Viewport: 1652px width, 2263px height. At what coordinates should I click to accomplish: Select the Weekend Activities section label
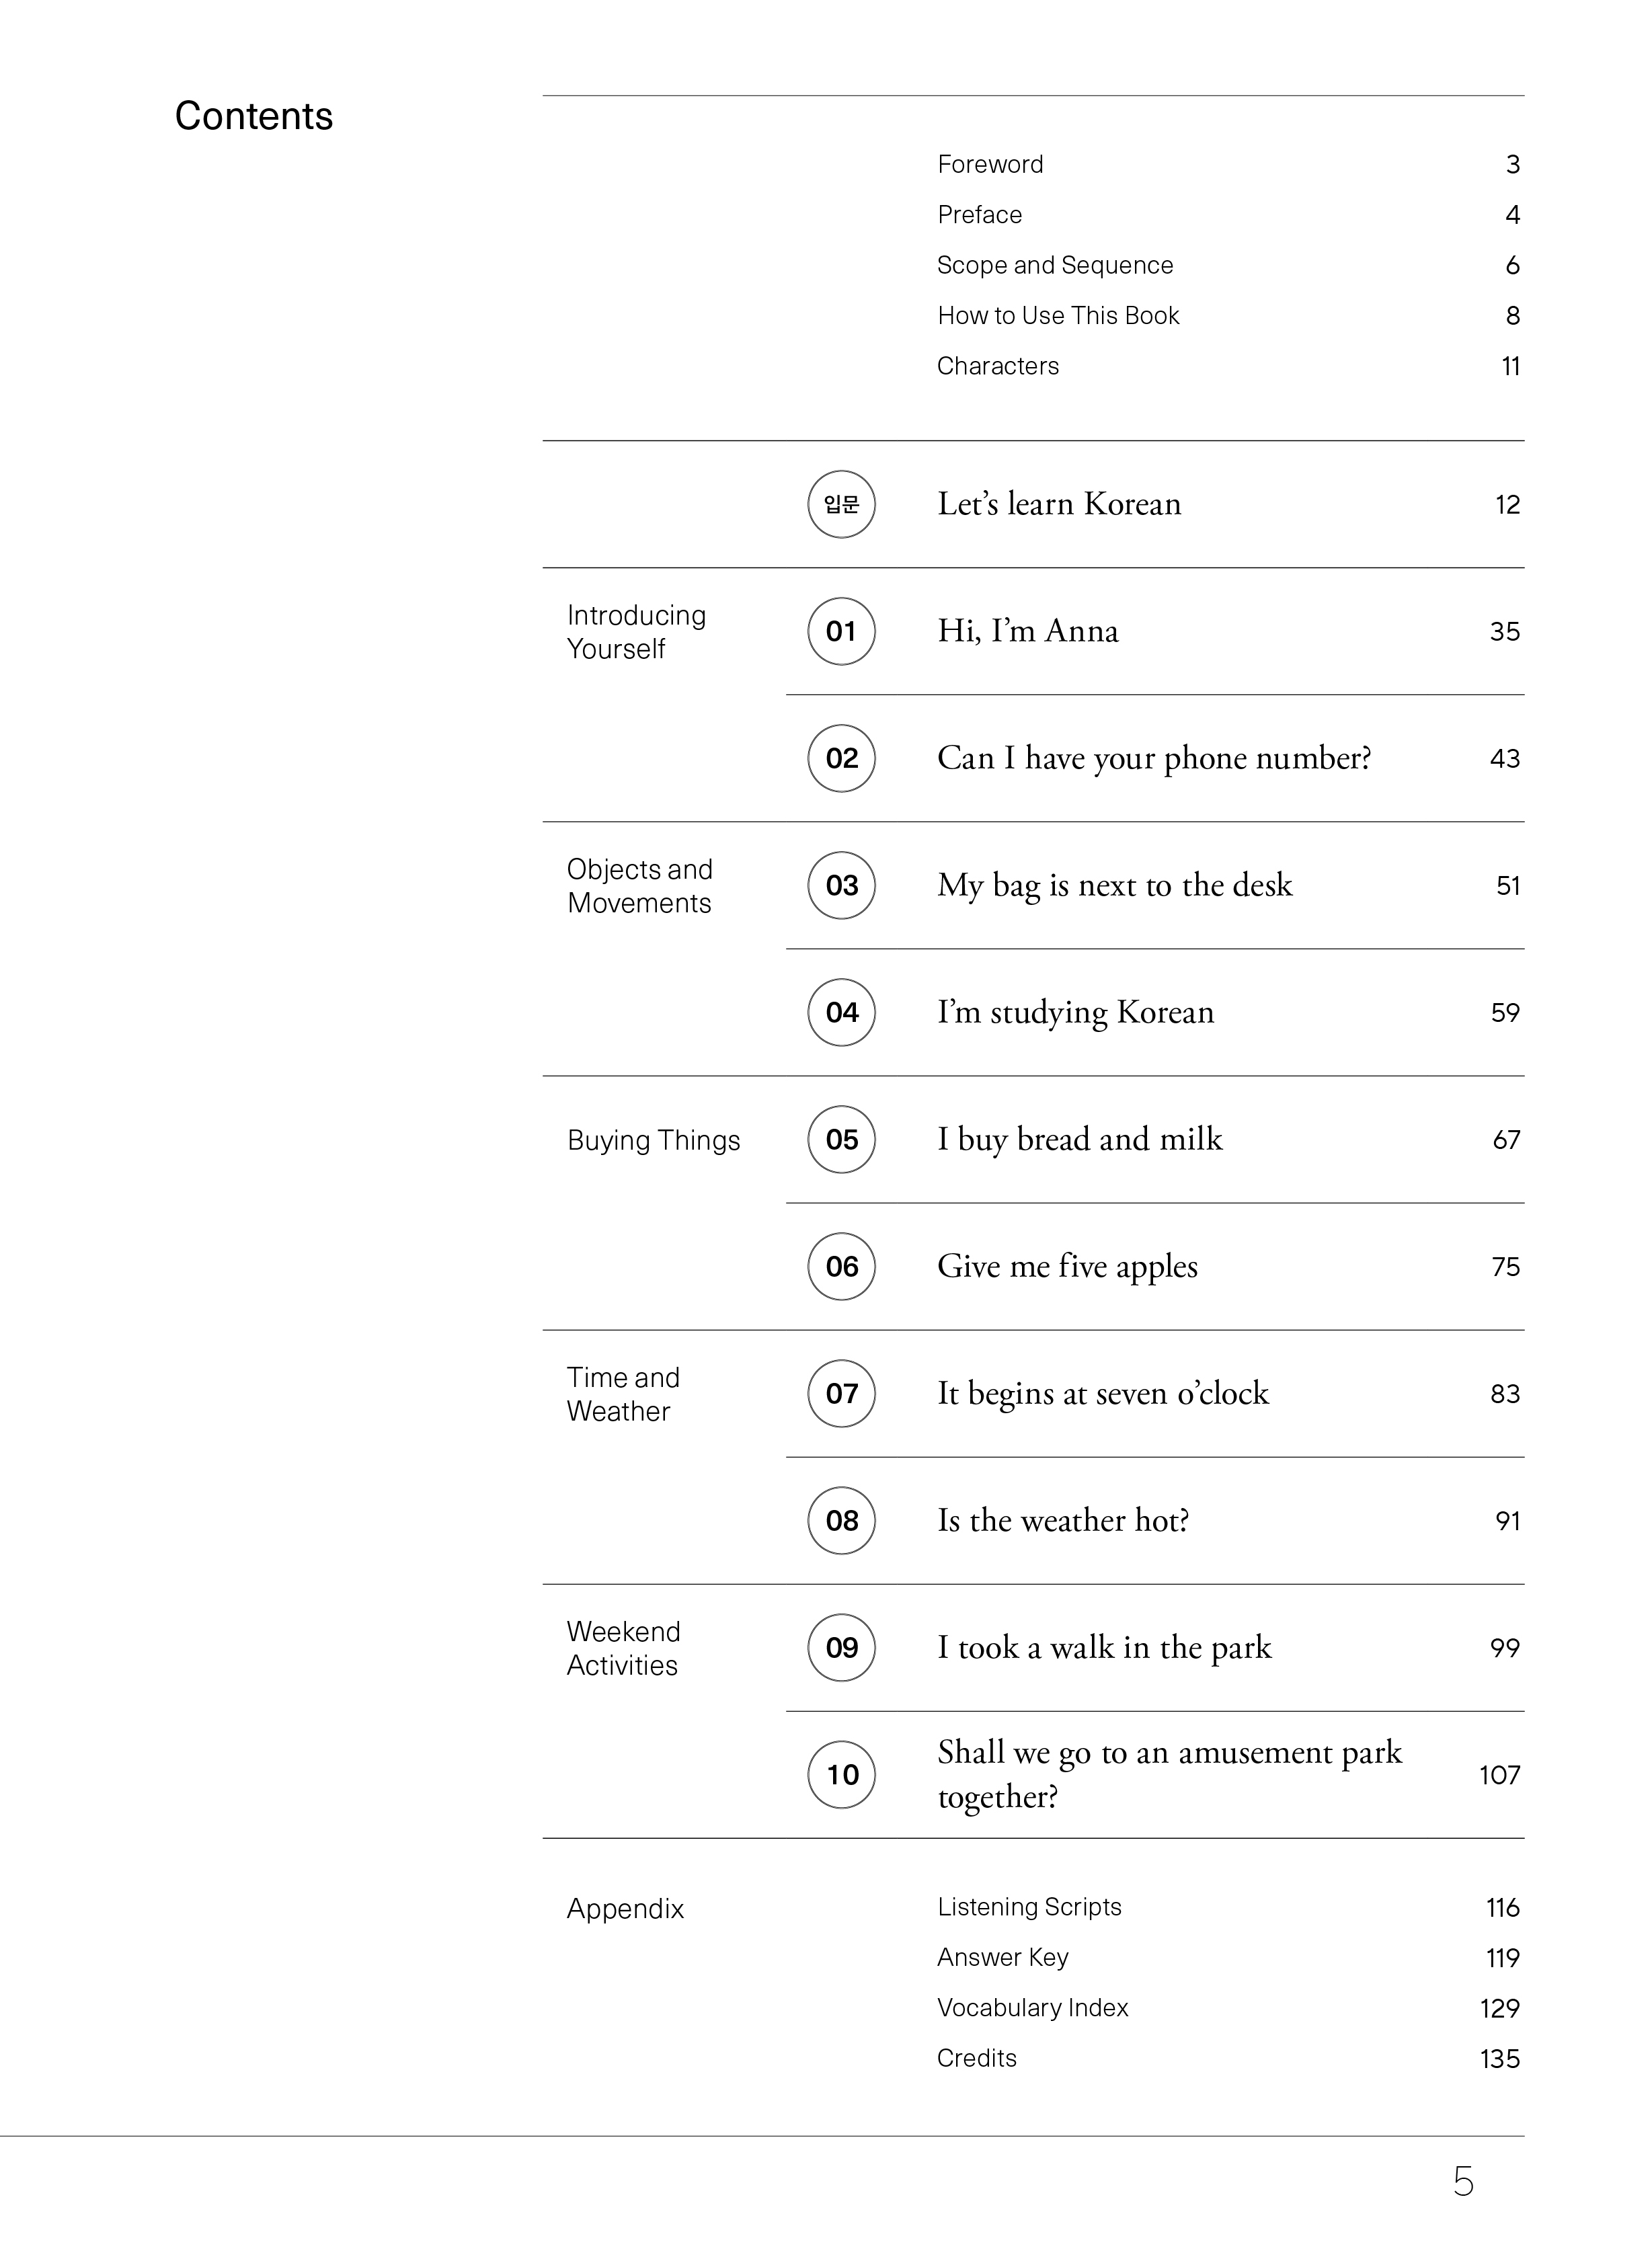[x=623, y=1648]
